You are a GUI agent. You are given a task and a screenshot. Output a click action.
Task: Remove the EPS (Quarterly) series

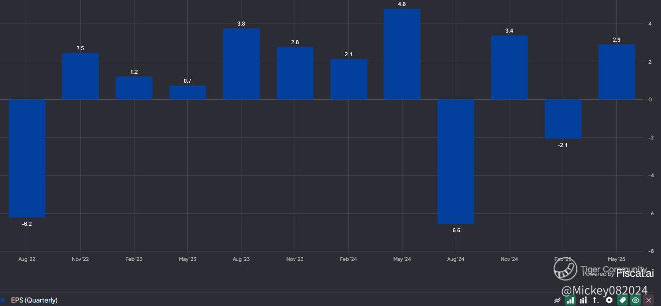pyautogui.click(x=648, y=300)
